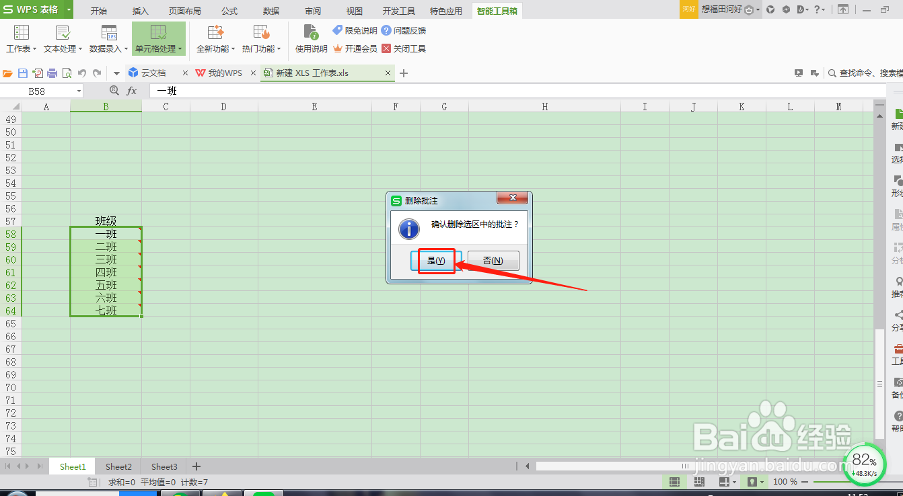Expand the 数据录入 dropdown
This screenshot has width=903, height=496.
pos(126,49)
